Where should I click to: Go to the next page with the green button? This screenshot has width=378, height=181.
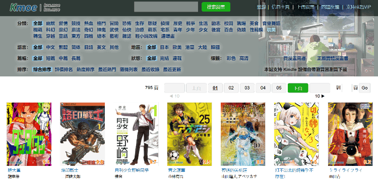[298, 88]
